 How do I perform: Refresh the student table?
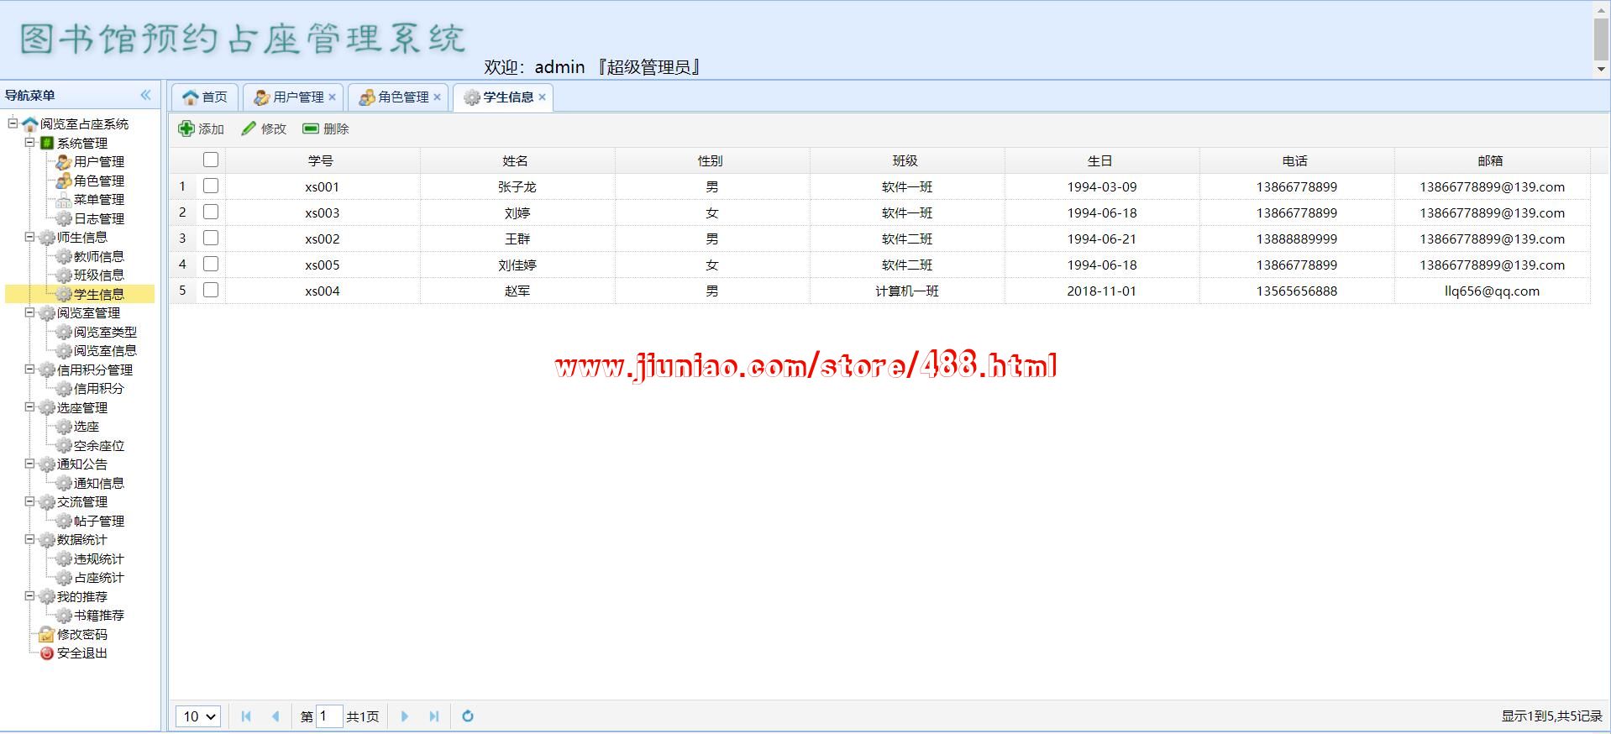[x=468, y=716]
